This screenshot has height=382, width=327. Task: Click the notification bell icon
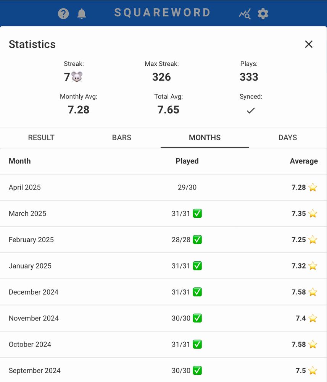tap(82, 13)
